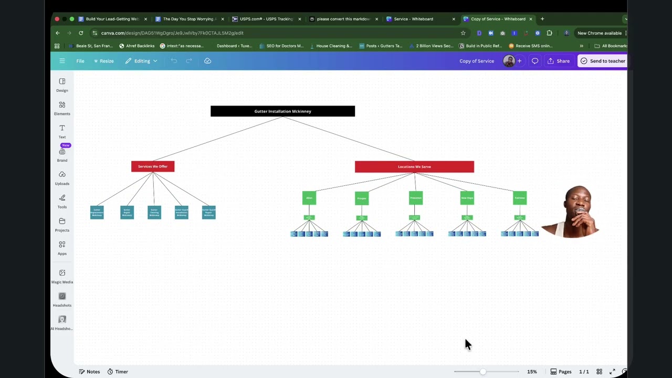Screen dimensions: 672x378
Task: Select the Prosper green location box
Action: [362, 198]
